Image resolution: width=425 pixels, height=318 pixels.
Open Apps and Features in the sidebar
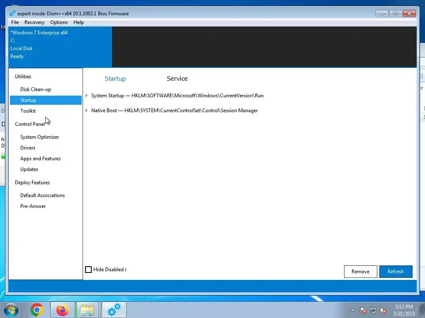tap(40, 159)
